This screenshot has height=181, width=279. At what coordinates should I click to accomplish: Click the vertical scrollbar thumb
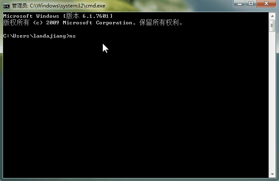(272, 26)
